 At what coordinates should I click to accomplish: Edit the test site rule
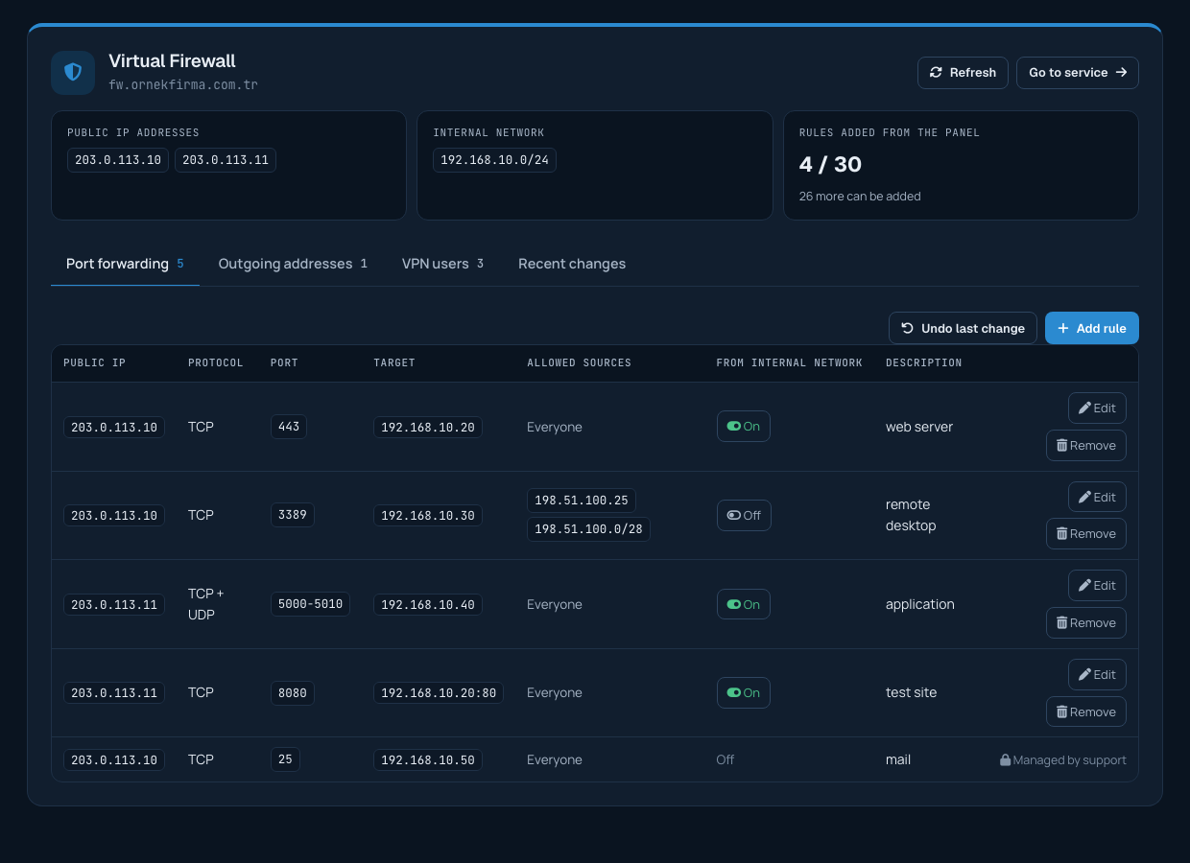1097,674
